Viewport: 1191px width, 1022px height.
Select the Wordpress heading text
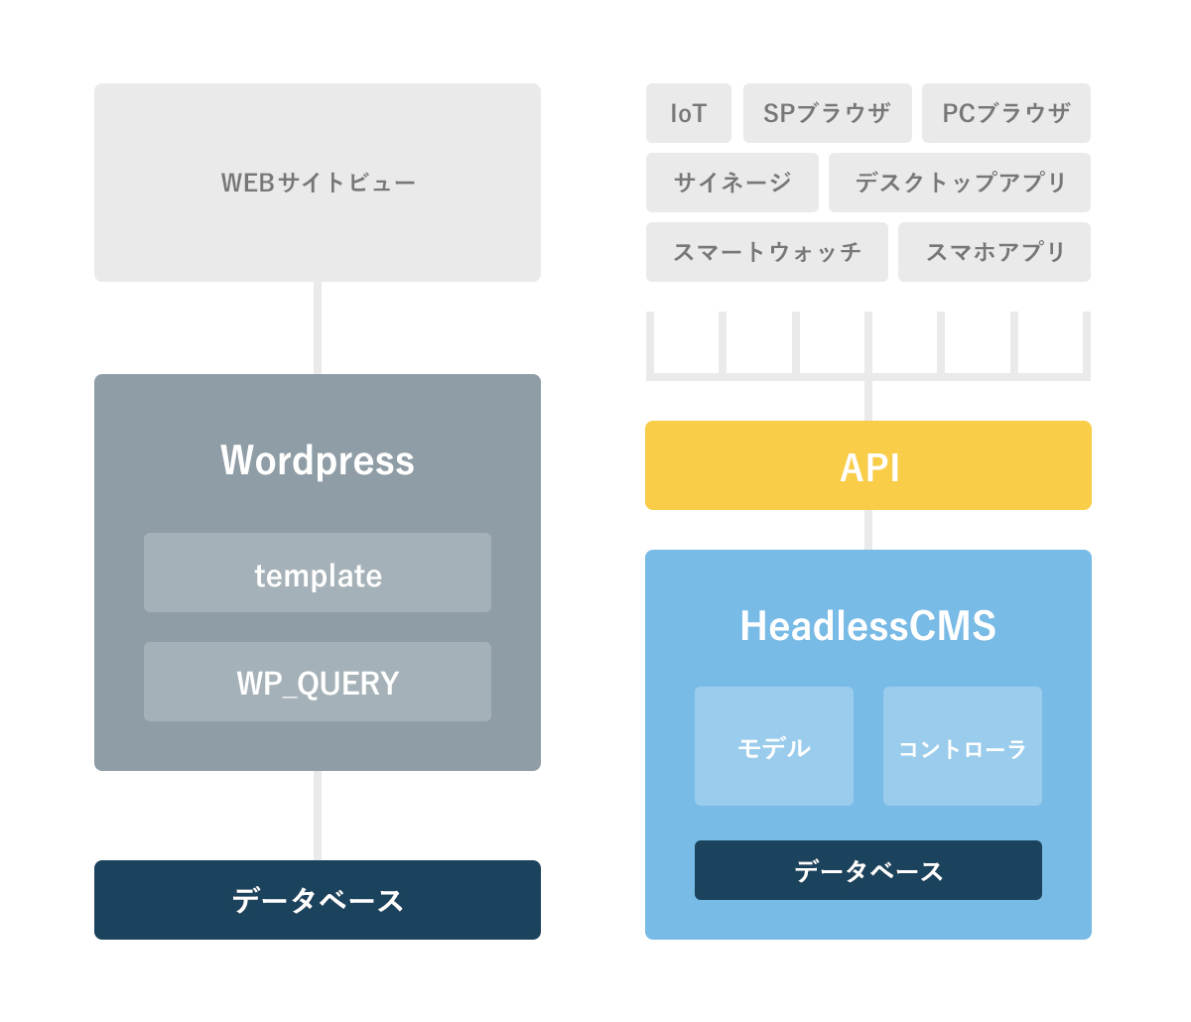318,460
